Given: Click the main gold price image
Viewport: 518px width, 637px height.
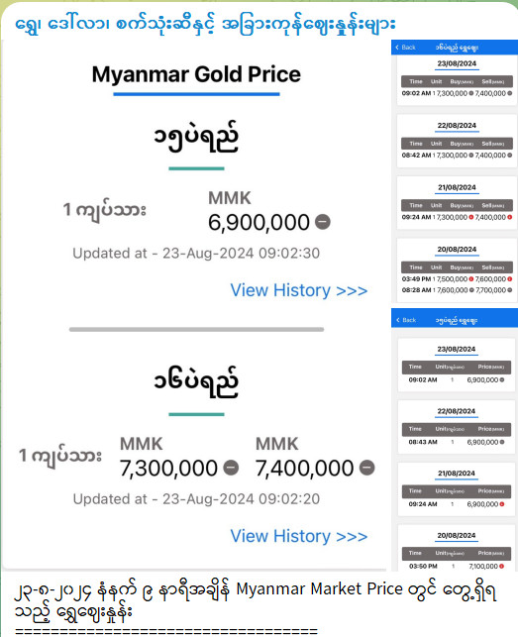Looking at the screenshot, I should coord(194,305).
